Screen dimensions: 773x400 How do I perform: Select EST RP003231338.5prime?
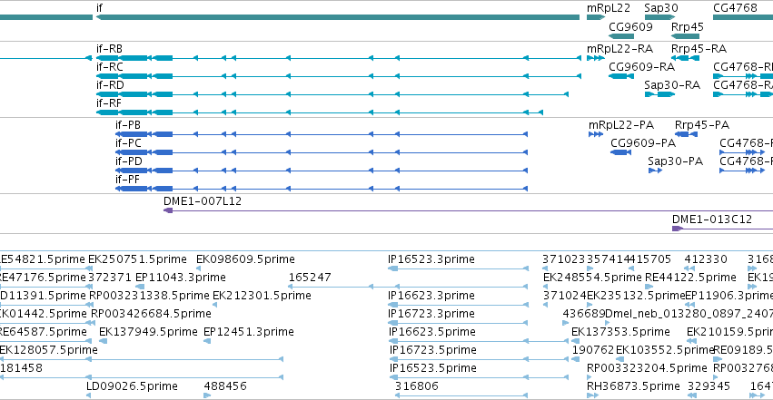tap(149, 296)
